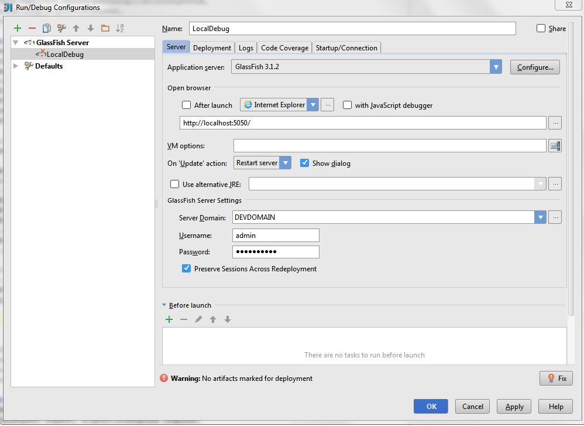Click the Sort Configurations alphabetically icon
Viewport: 584px width, 426px height.
(x=120, y=28)
